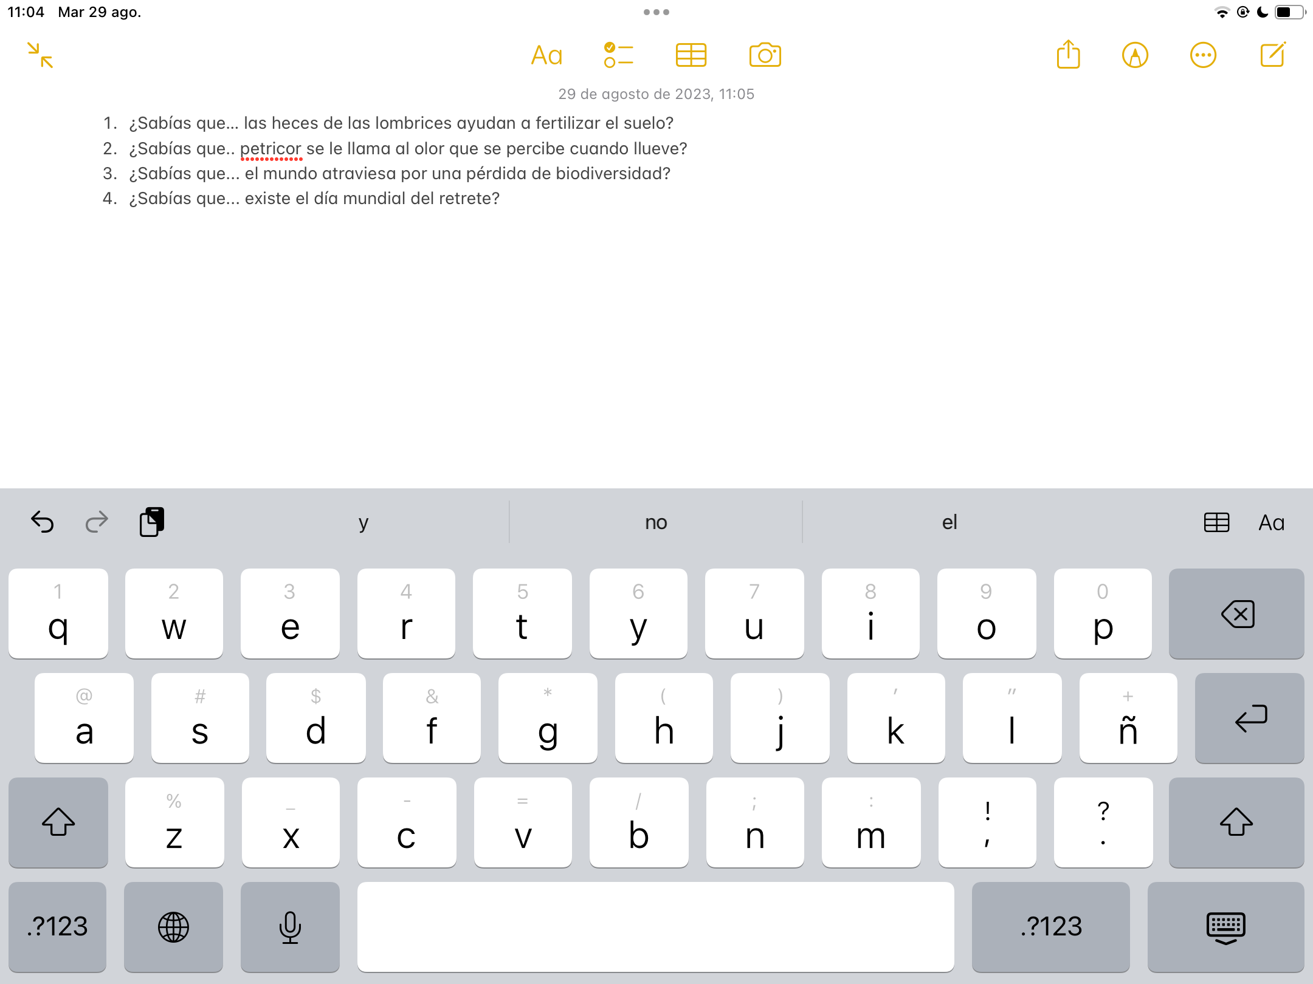The image size is (1313, 984).
Task: Switch to the right .?123 numbers keyboard
Action: 1051,927
